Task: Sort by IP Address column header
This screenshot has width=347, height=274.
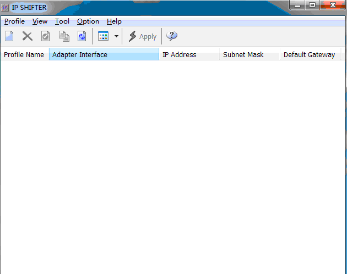Action: (x=189, y=54)
